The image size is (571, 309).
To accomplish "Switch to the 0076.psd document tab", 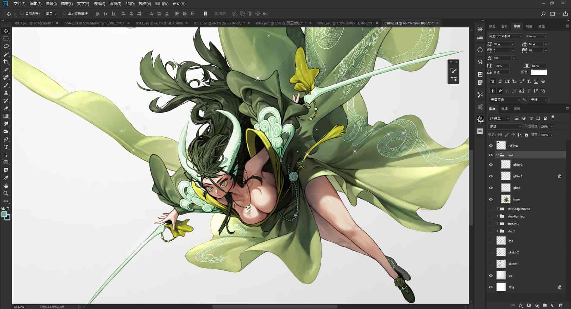I will pyautogui.click(x=346, y=23).
